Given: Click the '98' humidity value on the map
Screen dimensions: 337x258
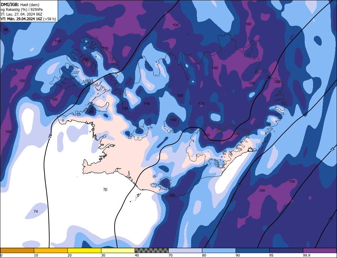Looking at the screenshot, I should pos(6,30).
